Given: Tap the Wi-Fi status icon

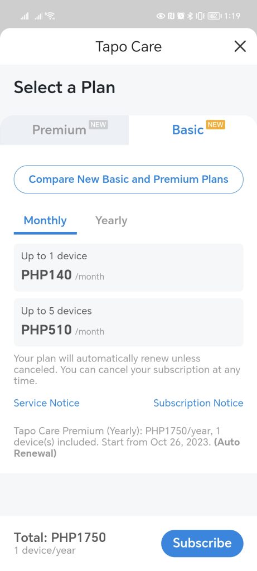Looking at the screenshot, I should (50, 16).
